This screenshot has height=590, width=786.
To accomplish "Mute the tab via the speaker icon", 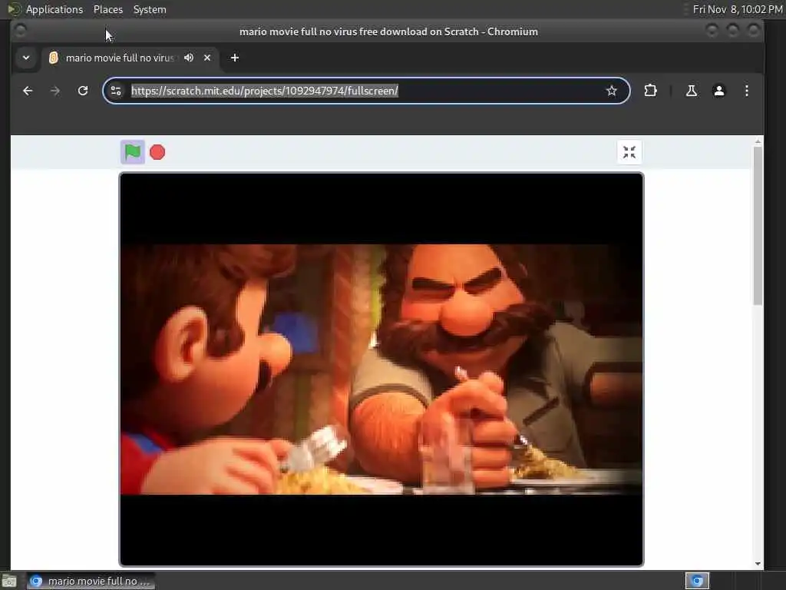I will pos(189,58).
